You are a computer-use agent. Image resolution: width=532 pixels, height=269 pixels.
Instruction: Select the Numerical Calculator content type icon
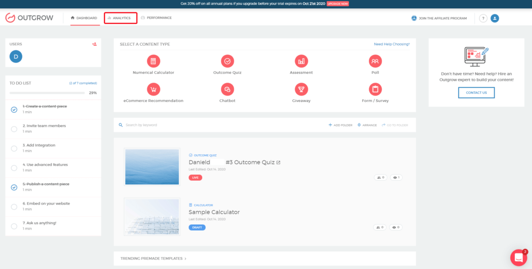[x=153, y=61]
